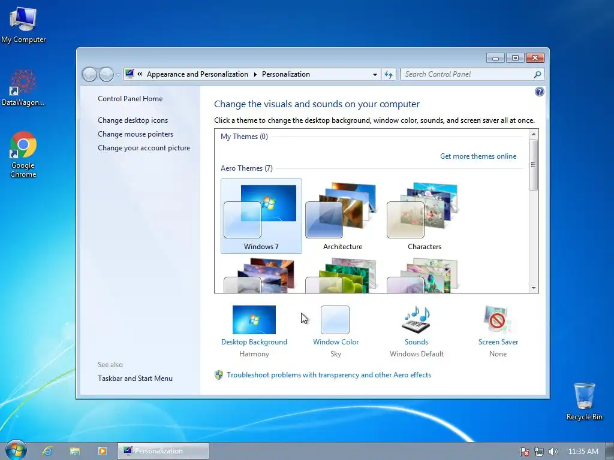Go back with the Back arrow button
This screenshot has height=460, width=614.
89,74
